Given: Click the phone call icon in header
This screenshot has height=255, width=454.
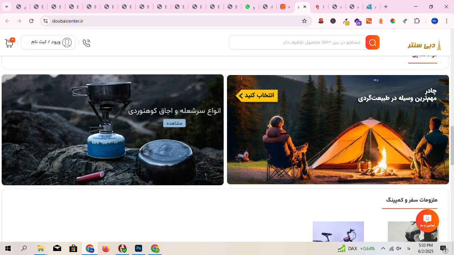Looking at the screenshot, I should click(x=86, y=43).
